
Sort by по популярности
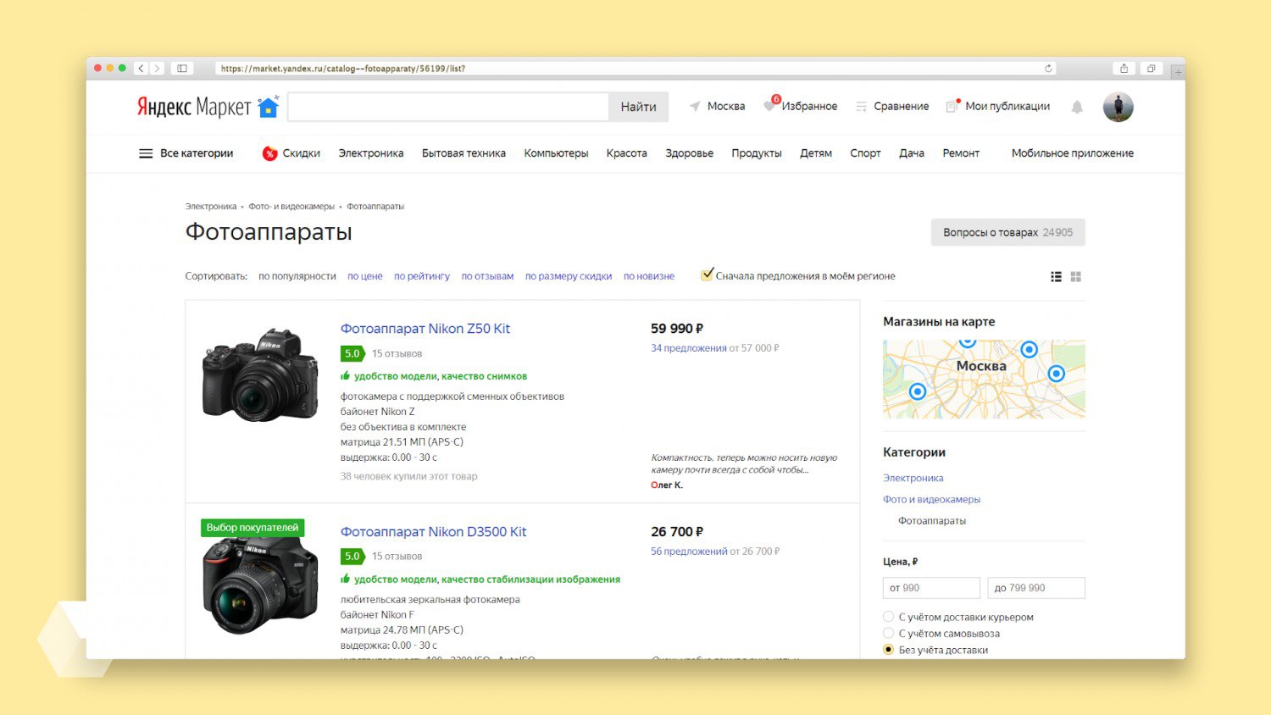[x=297, y=276]
